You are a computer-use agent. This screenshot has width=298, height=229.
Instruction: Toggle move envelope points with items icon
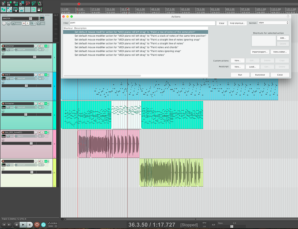21,9
